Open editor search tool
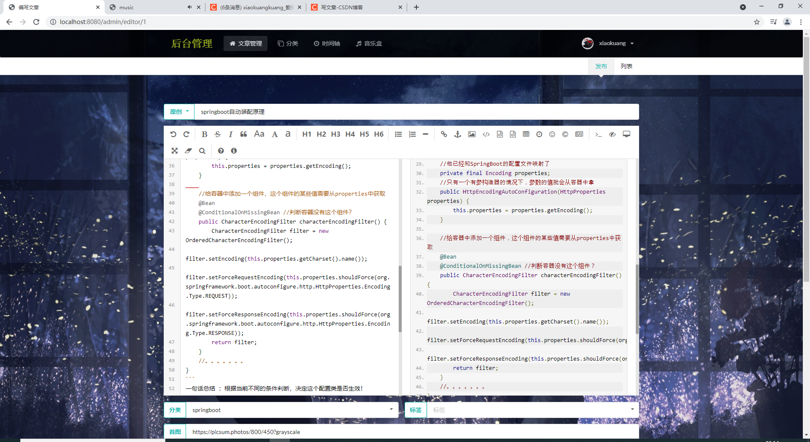Viewport: 810px width, 442px height. (x=202, y=151)
